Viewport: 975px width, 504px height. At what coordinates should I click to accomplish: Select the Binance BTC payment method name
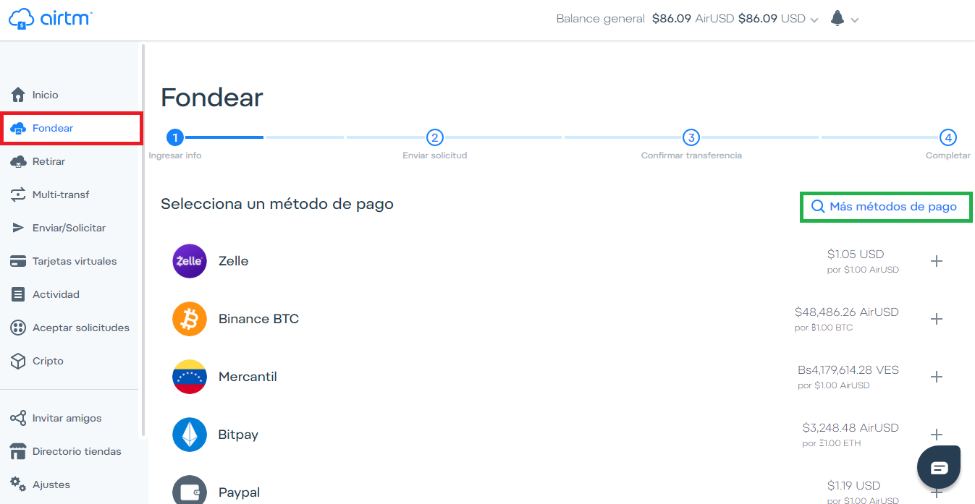point(258,319)
